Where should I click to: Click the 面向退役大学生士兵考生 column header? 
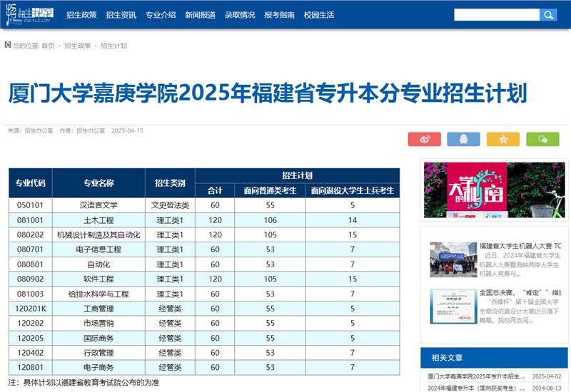[353, 190]
